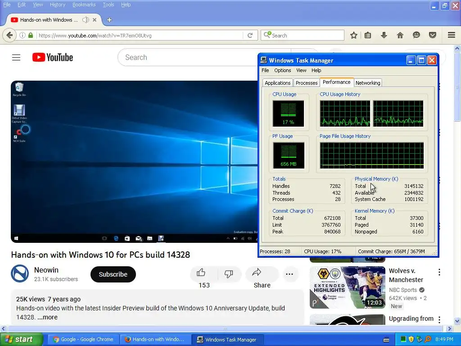The image size is (461, 346).
Task: Open Task Manager File menu
Action: 265,70
